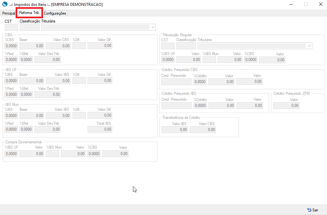Open the Configurações tab

55,13
